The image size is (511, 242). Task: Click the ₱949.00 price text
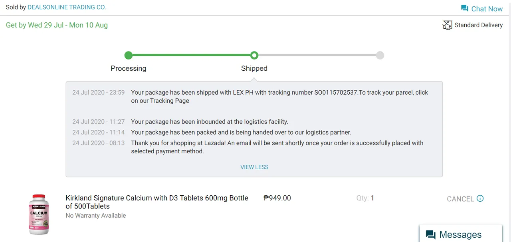pos(277,198)
